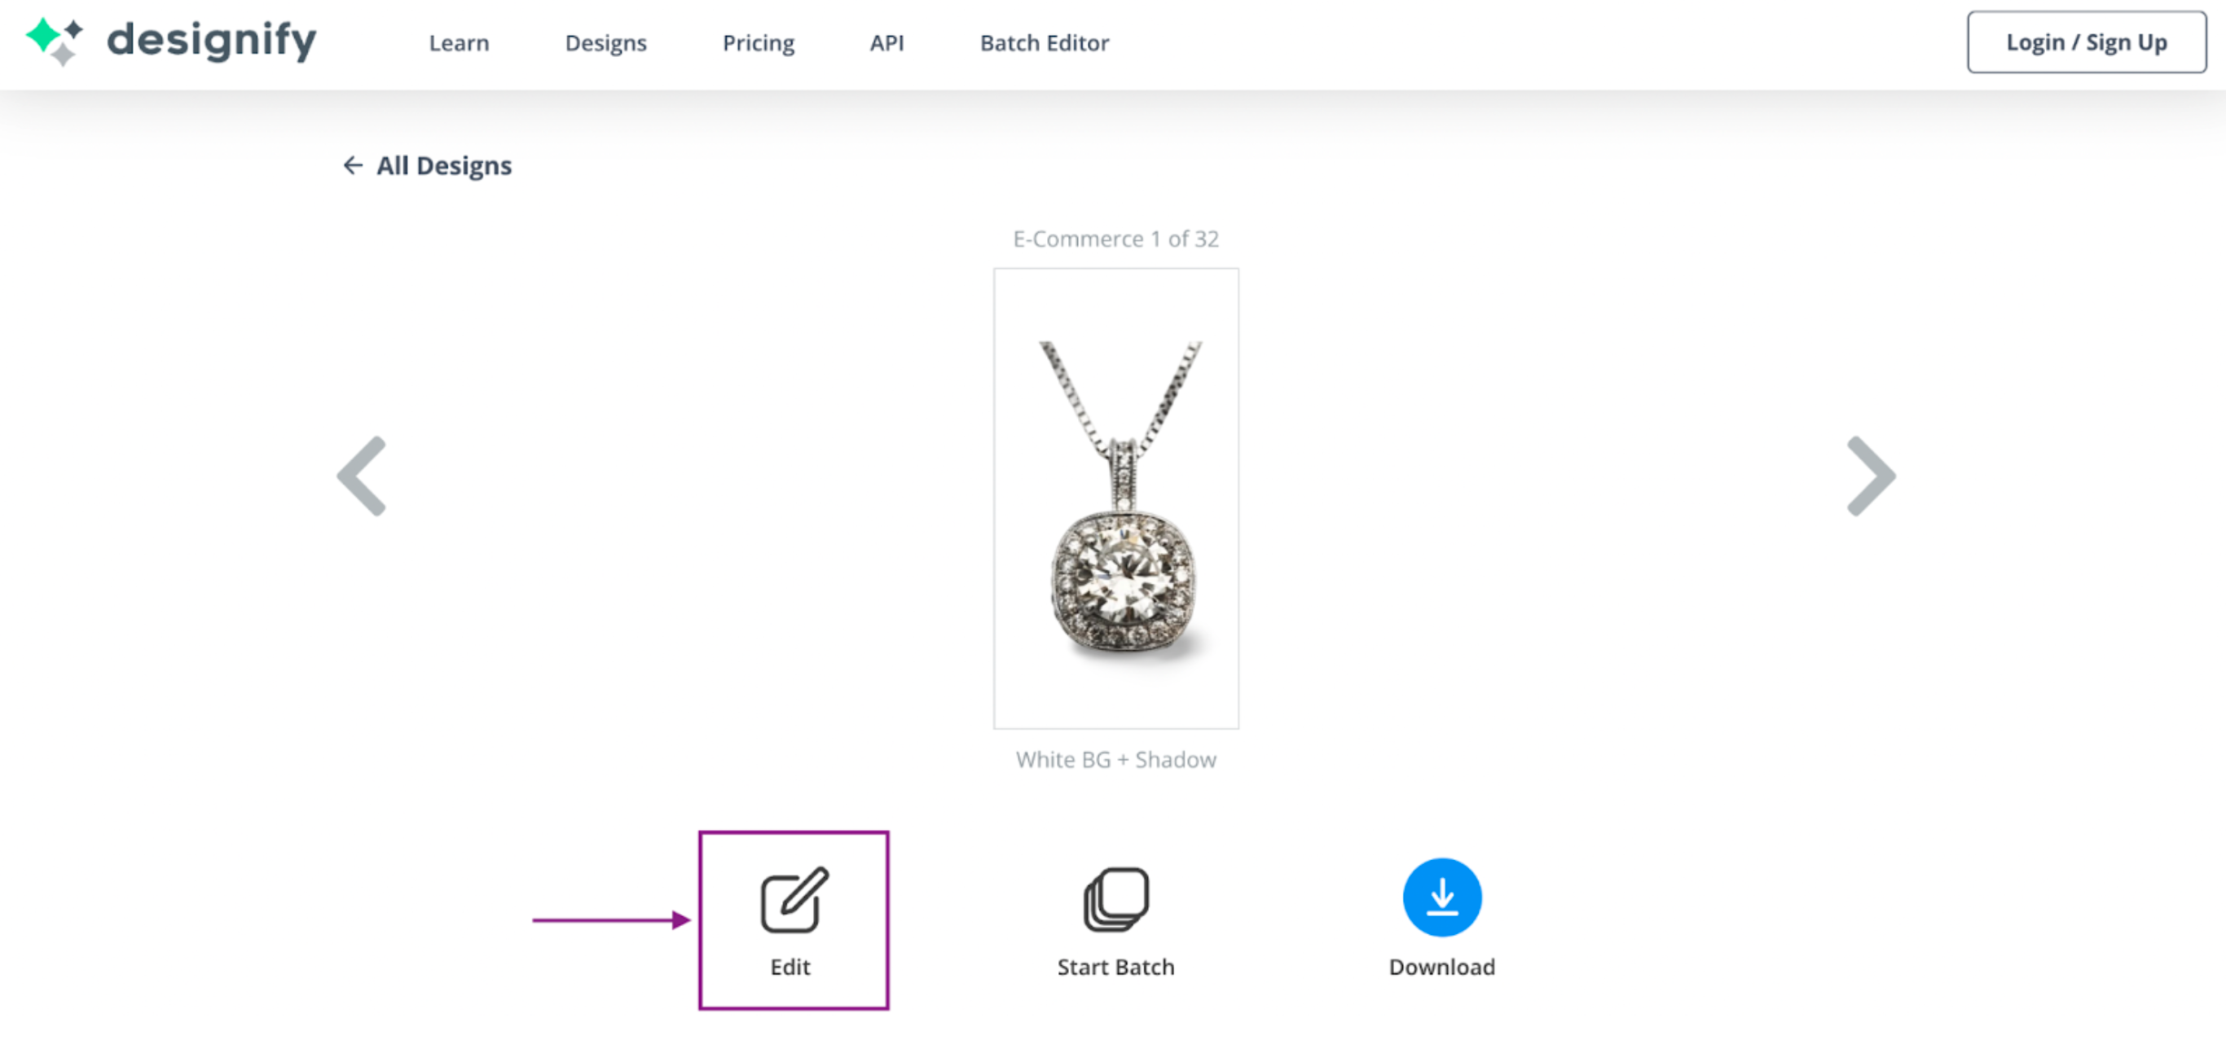Screen dimensions: 2226x1062
Task: Return to All Designs link
Action: 443,165
